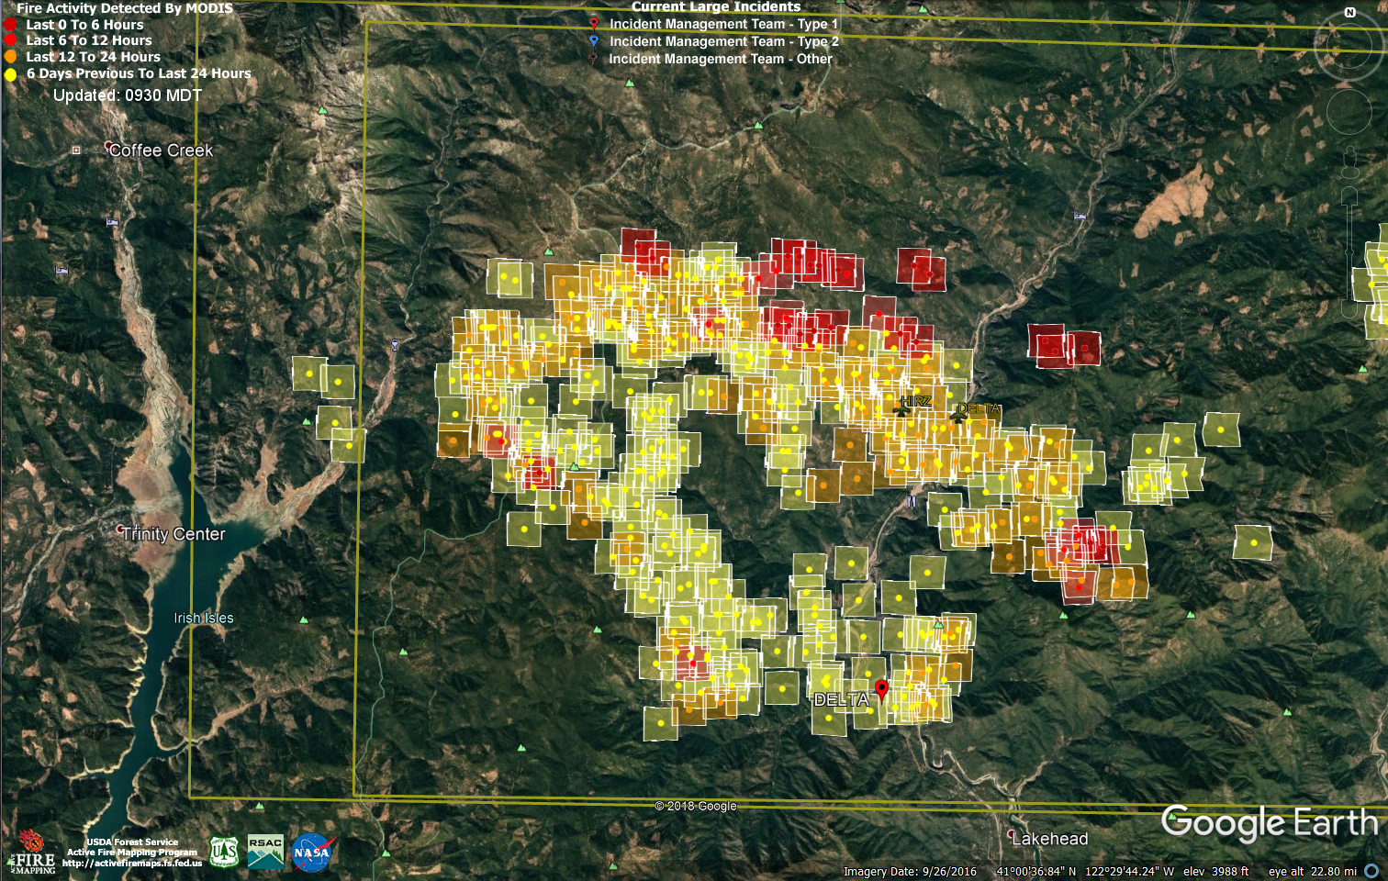Select the Coffee Creek place label
1388x881 pixels.
[161, 151]
